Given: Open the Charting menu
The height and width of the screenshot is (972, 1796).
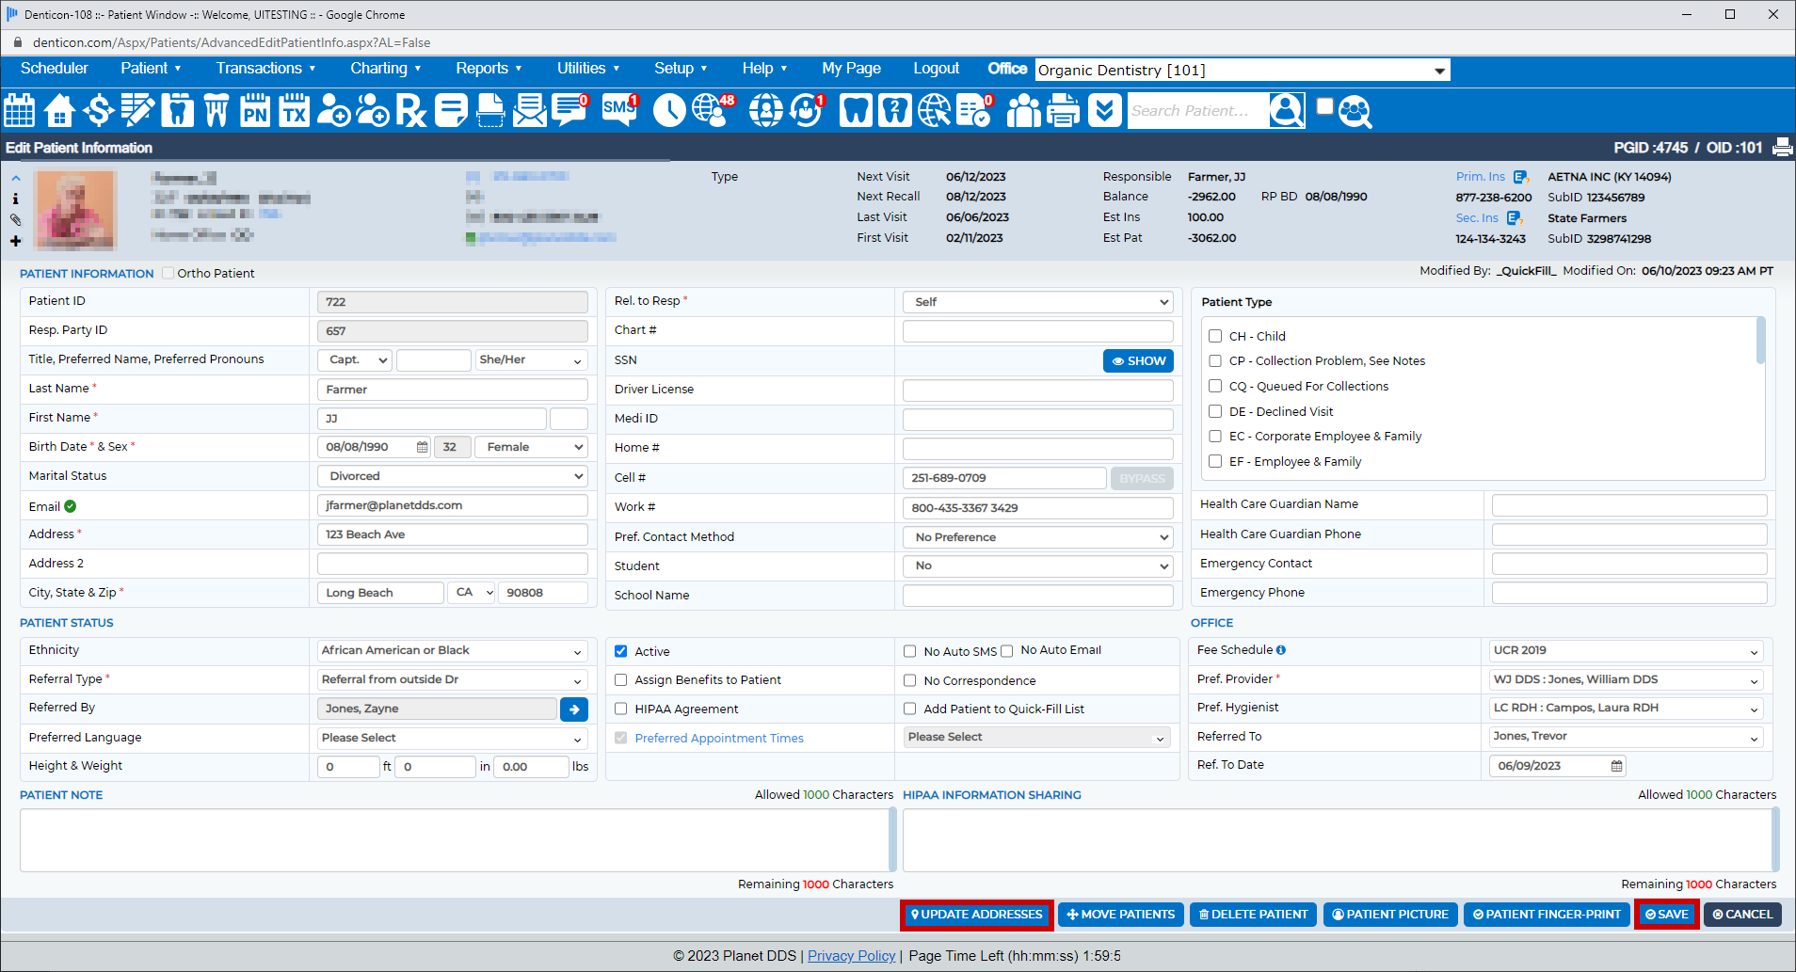Looking at the screenshot, I should [385, 69].
